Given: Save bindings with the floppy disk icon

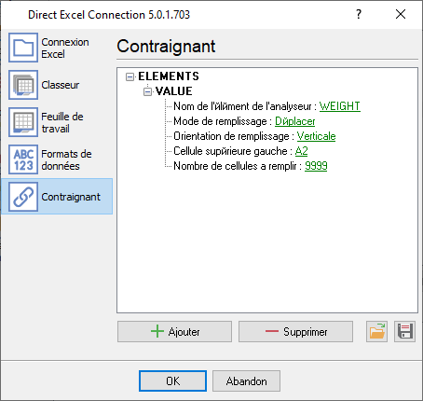Looking at the screenshot, I should (x=404, y=332).
